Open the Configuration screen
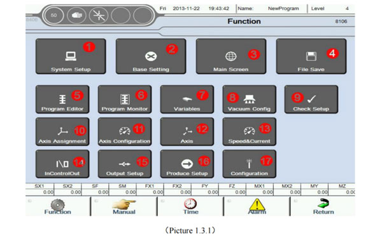The height and width of the screenshot is (236, 382). coord(249,164)
